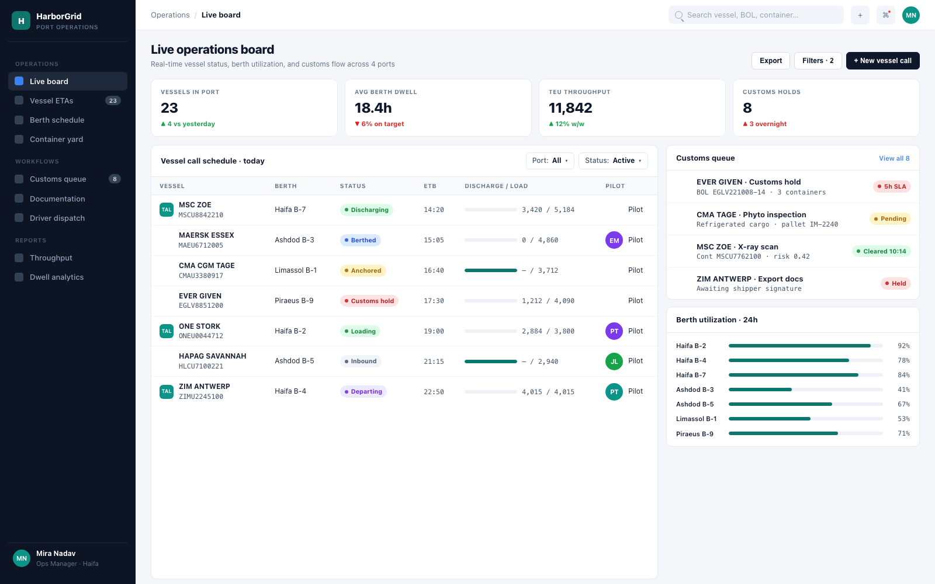Click the Anchored status badge
This screenshot has height=584, width=935.
point(363,270)
